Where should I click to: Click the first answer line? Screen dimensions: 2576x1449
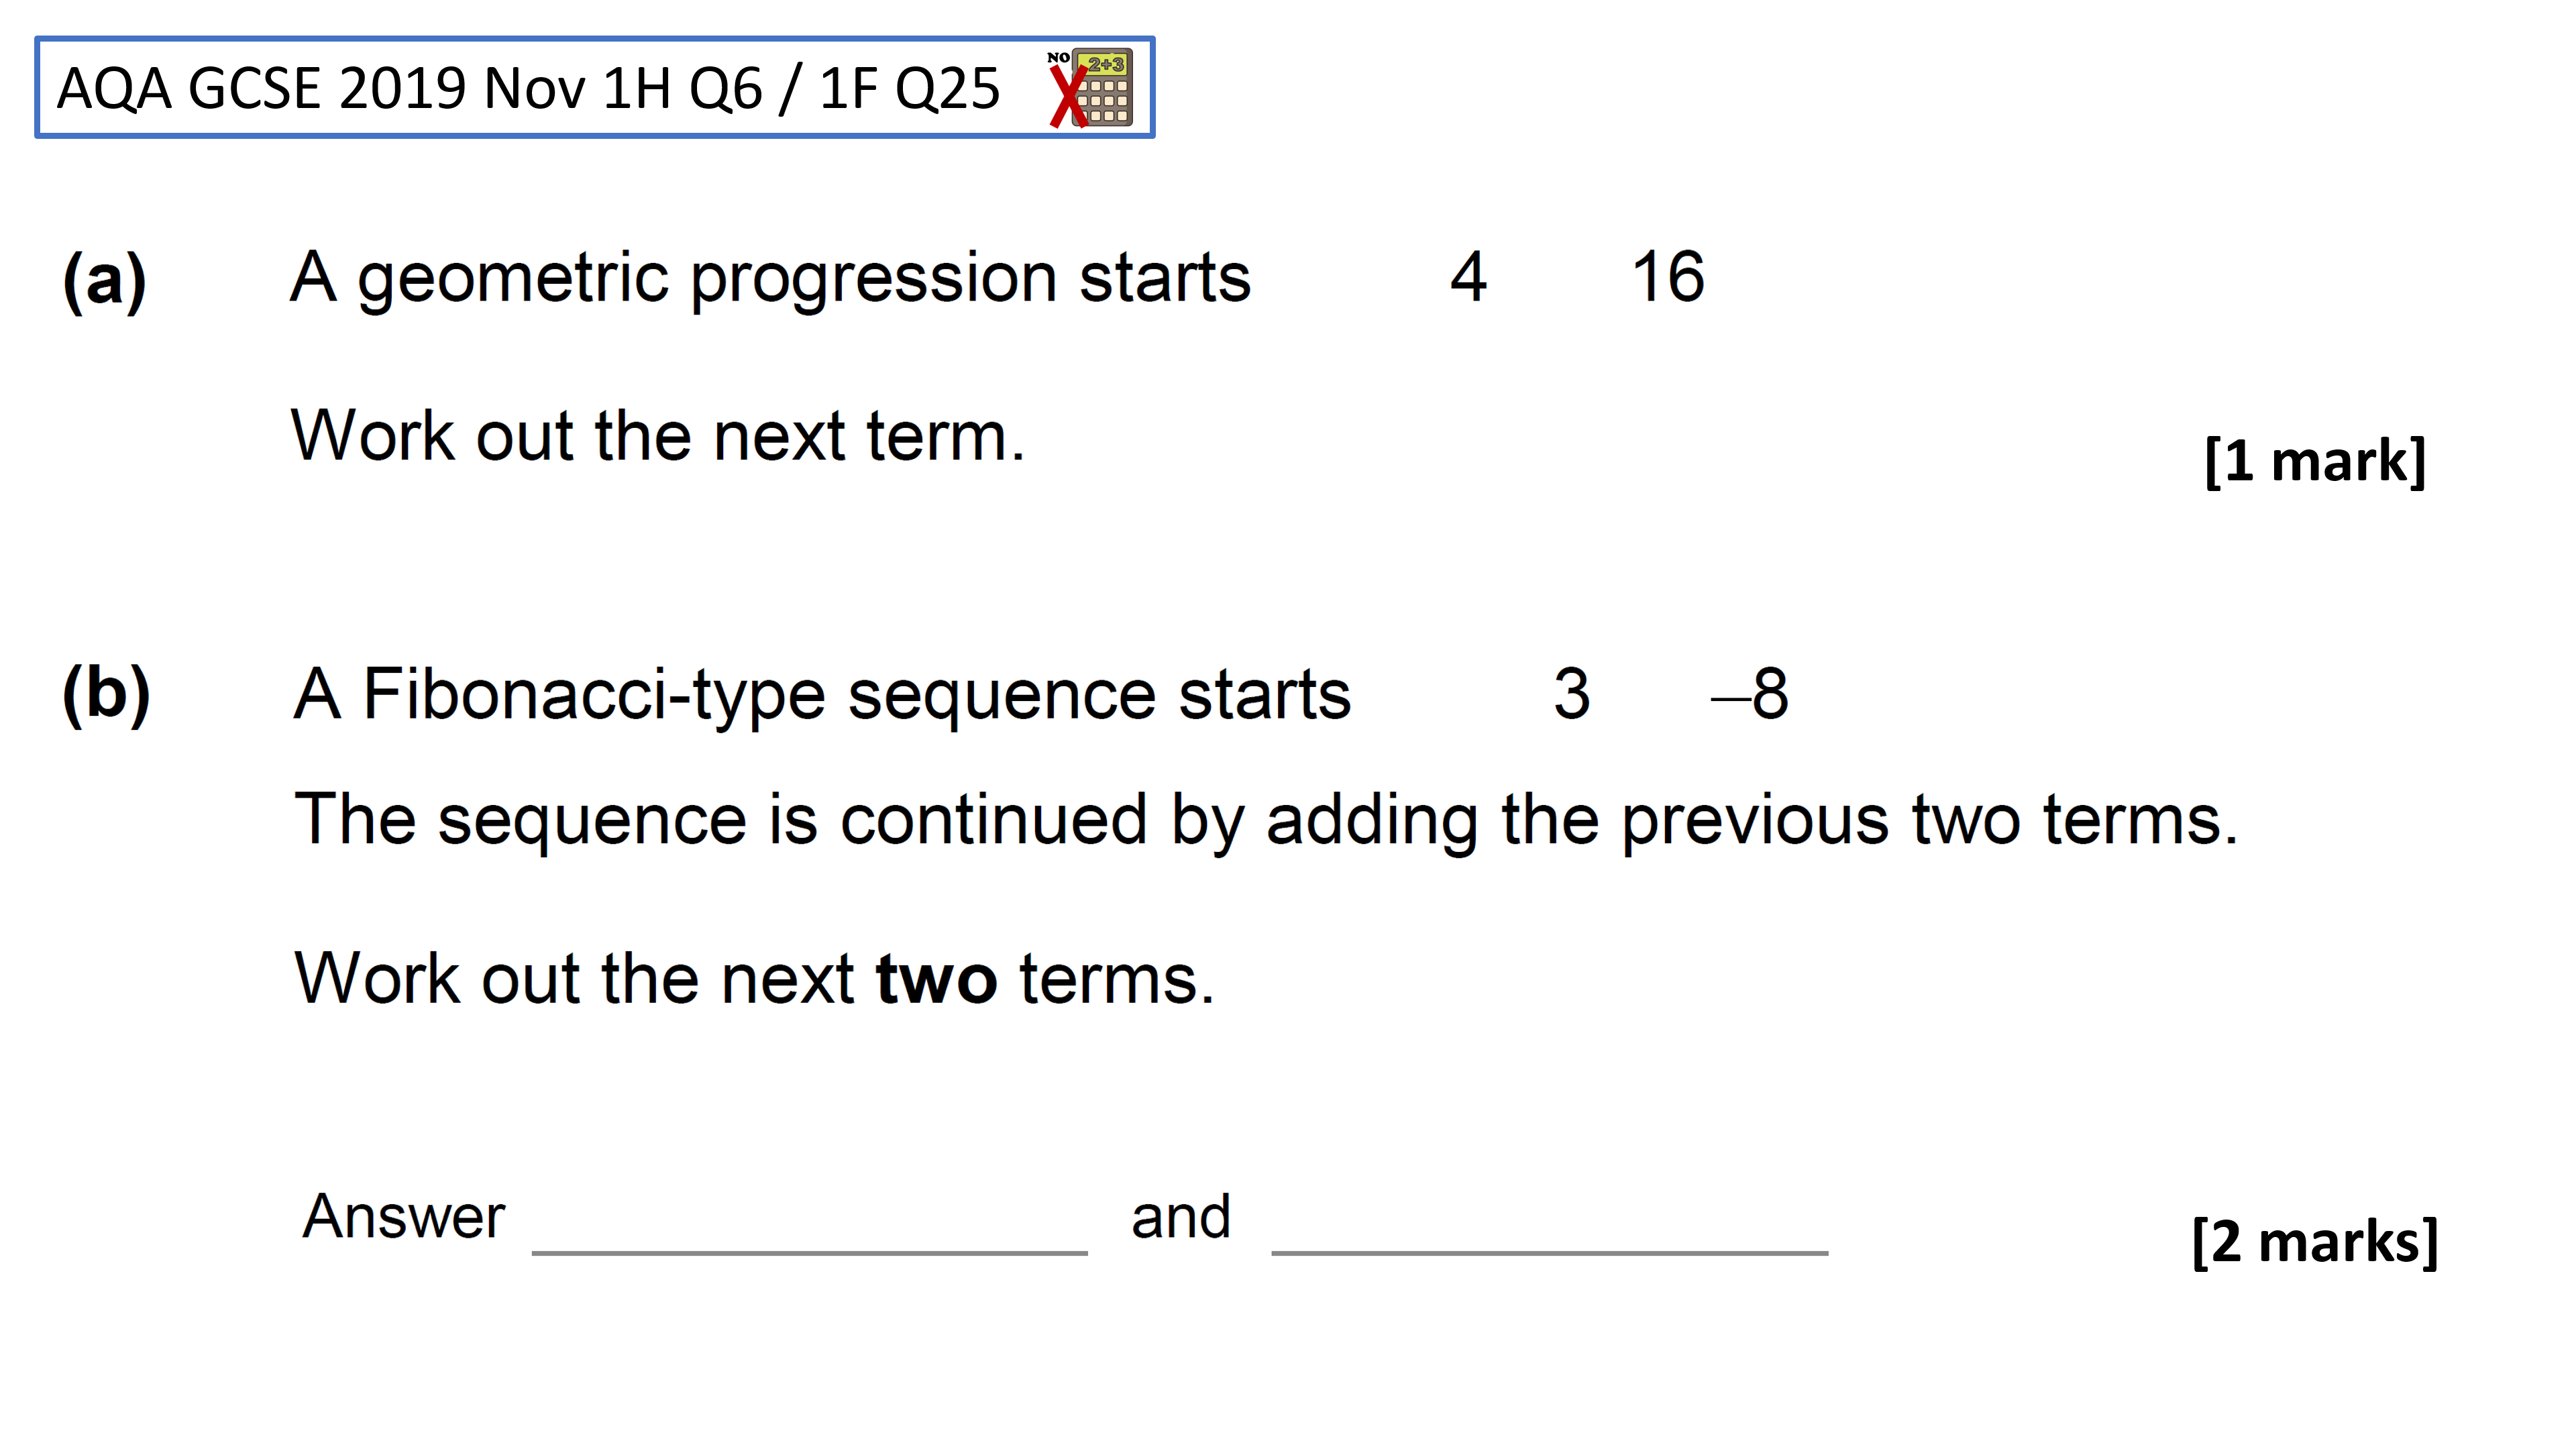point(809,1251)
